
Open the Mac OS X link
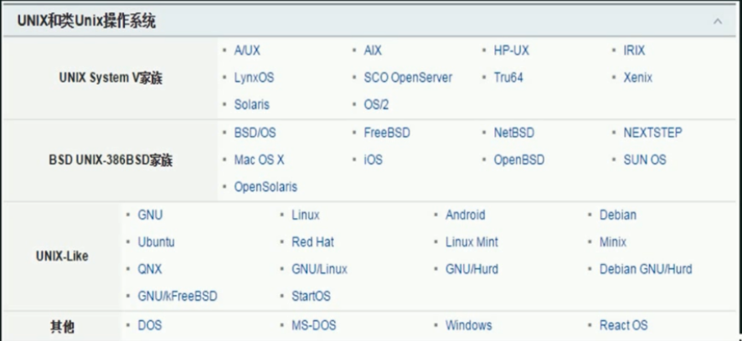(260, 160)
